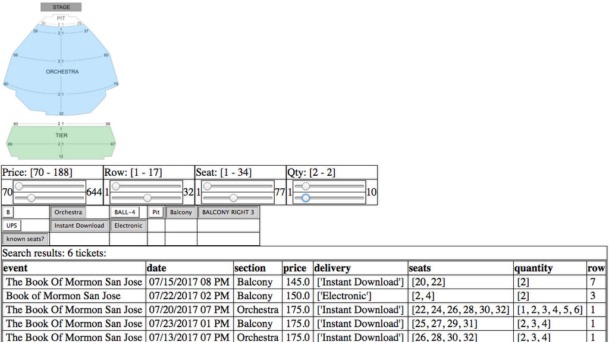Enable the BALL-4 section filter
The image size is (609, 342).
125,212
